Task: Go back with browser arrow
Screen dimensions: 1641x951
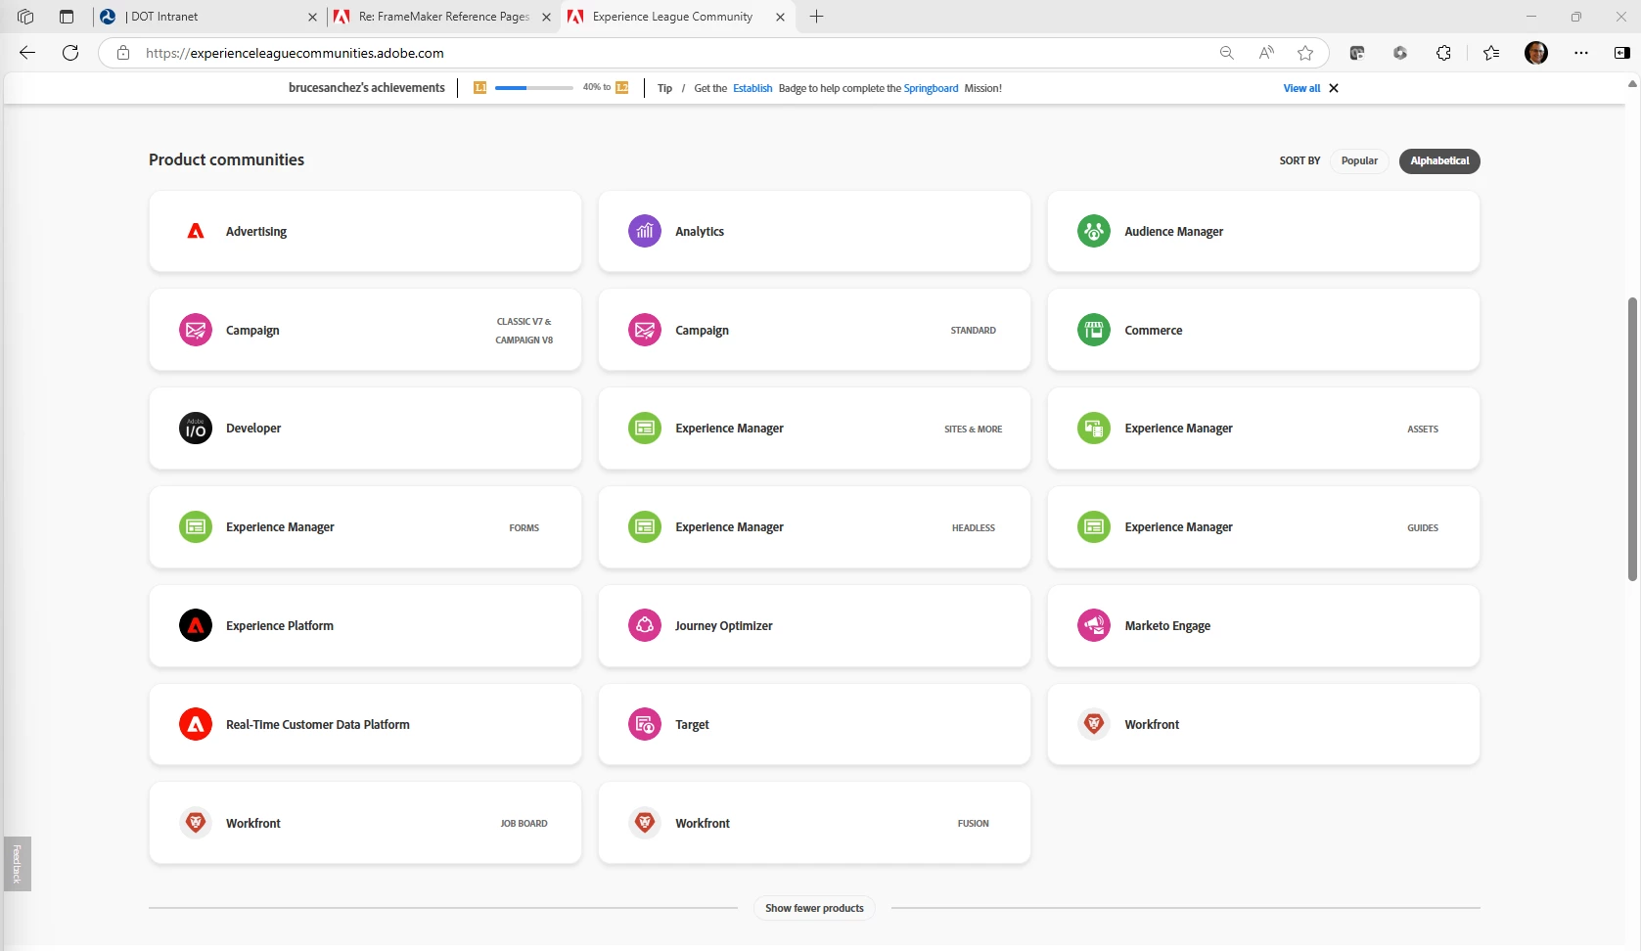Action: pyautogui.click(x=27, y=53)
